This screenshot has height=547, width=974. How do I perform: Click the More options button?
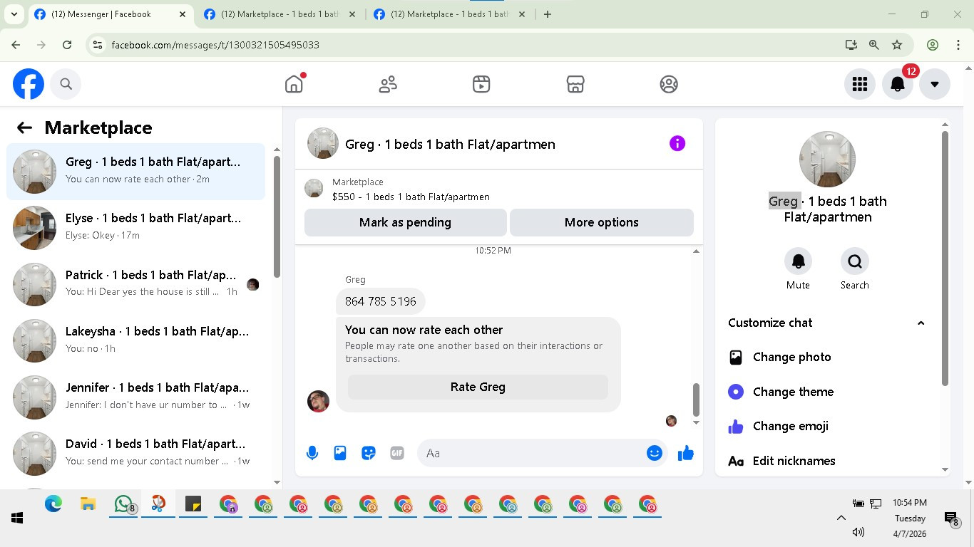(602, 222)
